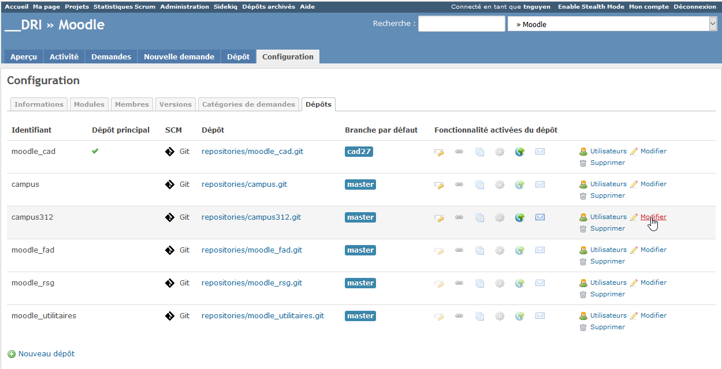Click the trash icon for moodle_cad

click(x=583, y=163)
